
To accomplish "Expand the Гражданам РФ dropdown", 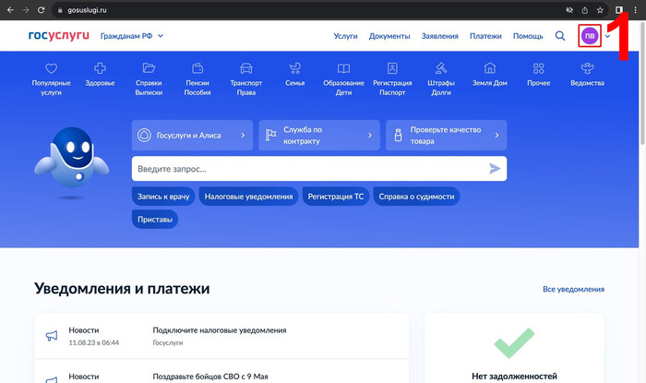I will (131, 36).
